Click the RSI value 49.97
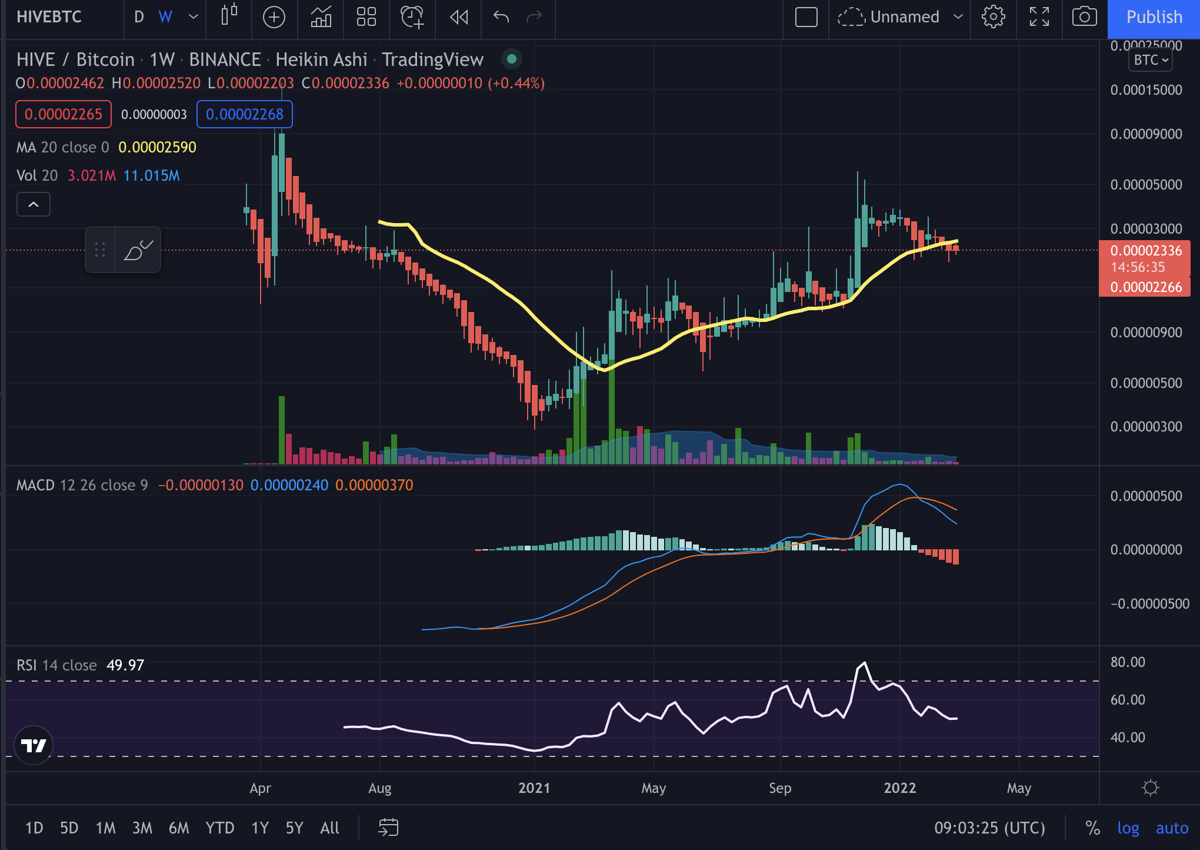Viewport: 1200px width, 850px height. coord(125,665)
